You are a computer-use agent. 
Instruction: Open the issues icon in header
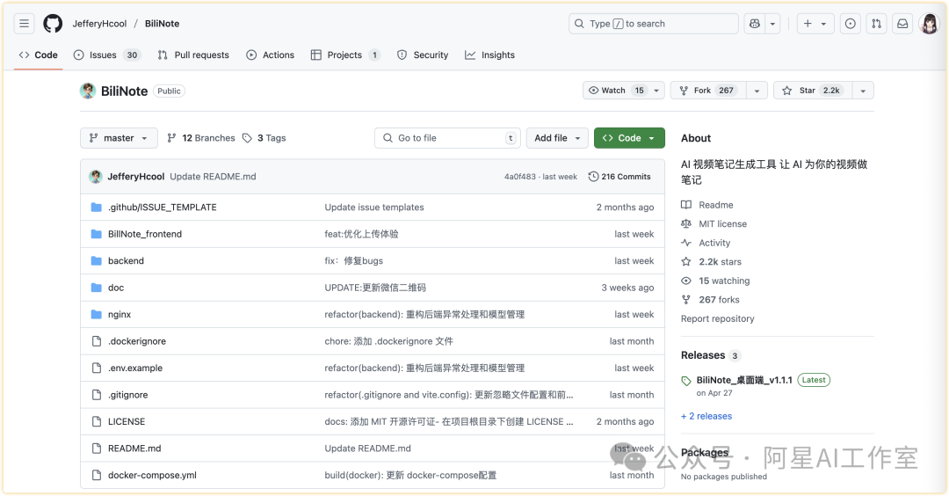tap(851, 24)
